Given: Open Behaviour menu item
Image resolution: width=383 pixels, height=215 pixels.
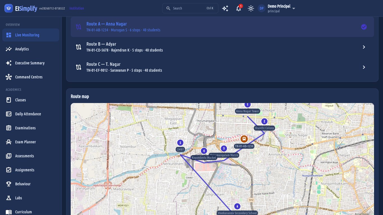Looking at the screenshot, I should [31, 184].
